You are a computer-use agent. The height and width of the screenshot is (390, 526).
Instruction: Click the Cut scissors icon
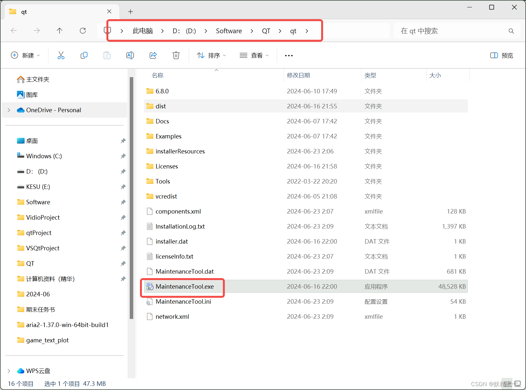pos(61,55)
